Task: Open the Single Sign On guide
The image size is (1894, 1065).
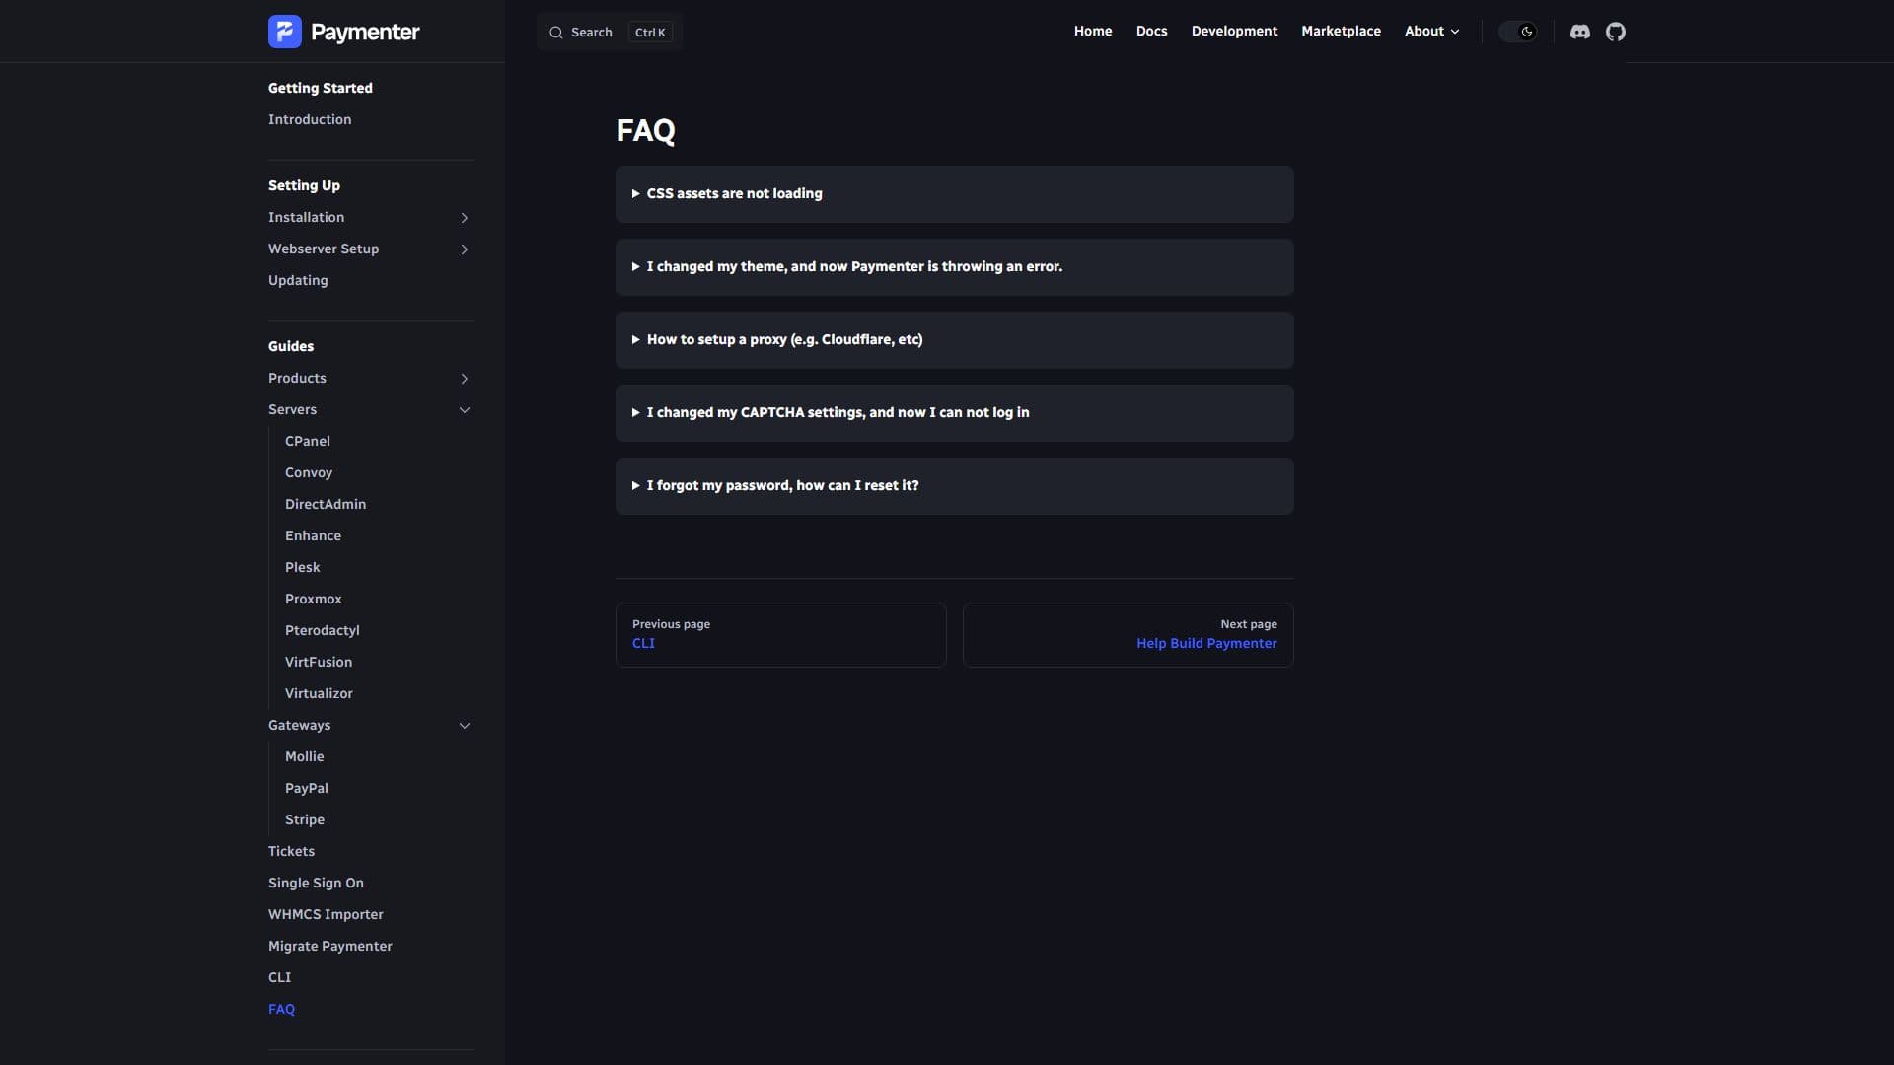Action: (x=316, y=883)
